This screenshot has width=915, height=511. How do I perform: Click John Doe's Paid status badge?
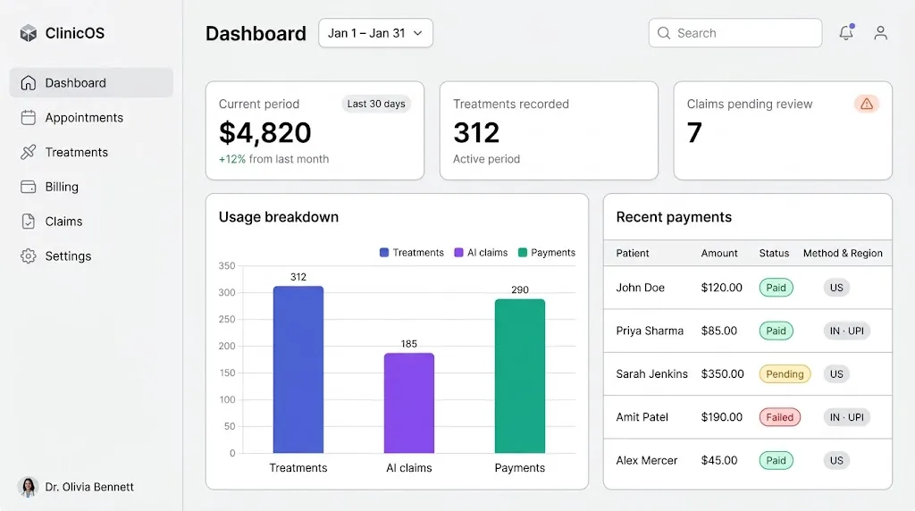pyautogui.click(x=776, y=288)
